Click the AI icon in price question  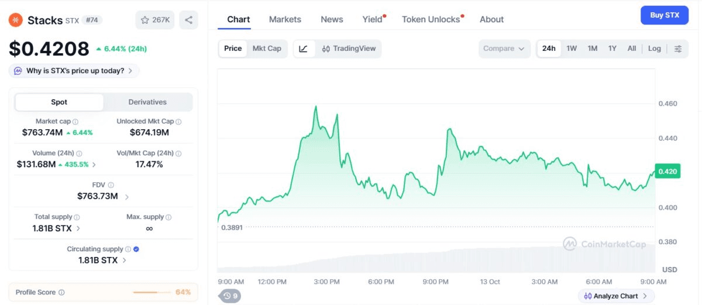(x=18, y=71)
